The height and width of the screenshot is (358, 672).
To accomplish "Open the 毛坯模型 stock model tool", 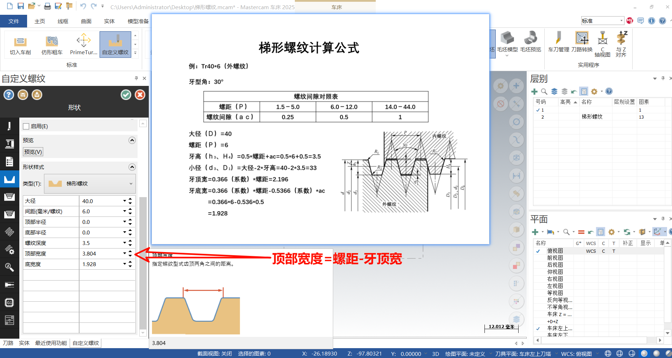I will tap(507, 42).
